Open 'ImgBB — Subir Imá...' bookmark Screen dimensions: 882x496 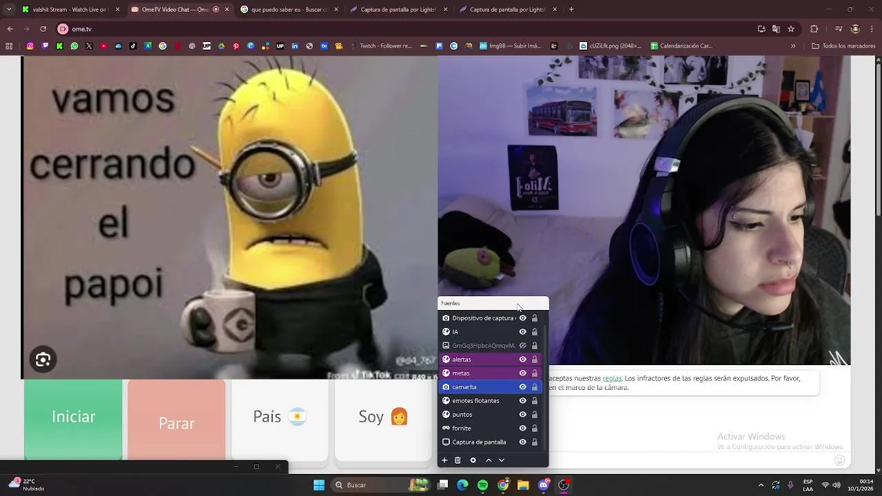coord(511,46)
